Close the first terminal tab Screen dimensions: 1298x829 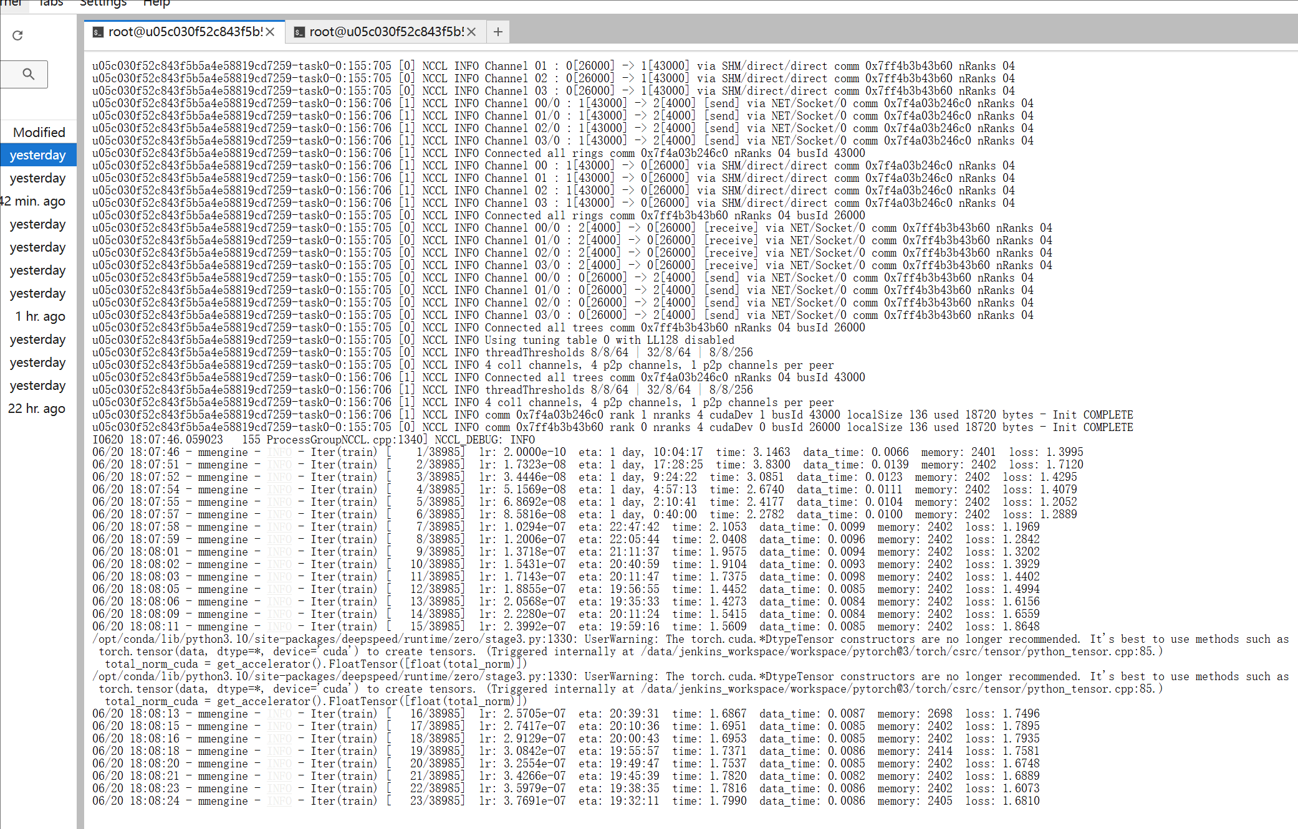tap(270, 32)
